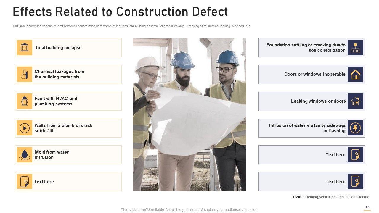Click the HVAC footnote definition
379x213 pixels.
[x=331, y=197]
